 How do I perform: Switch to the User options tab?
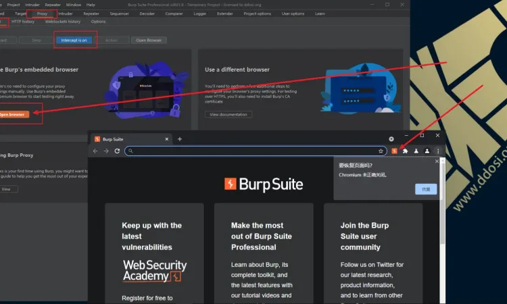[x=293, y=14]
